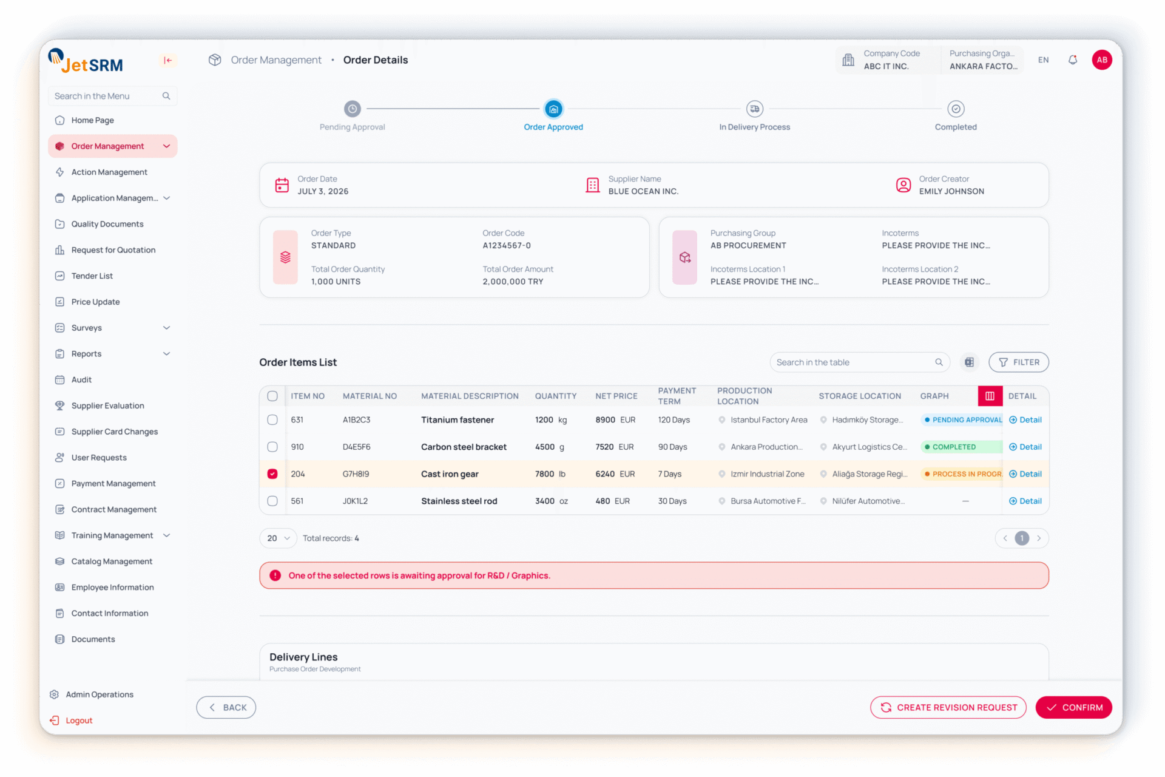Collapse the sidebar with the arrow icon

pyautogui.click(x=168, y=60)
